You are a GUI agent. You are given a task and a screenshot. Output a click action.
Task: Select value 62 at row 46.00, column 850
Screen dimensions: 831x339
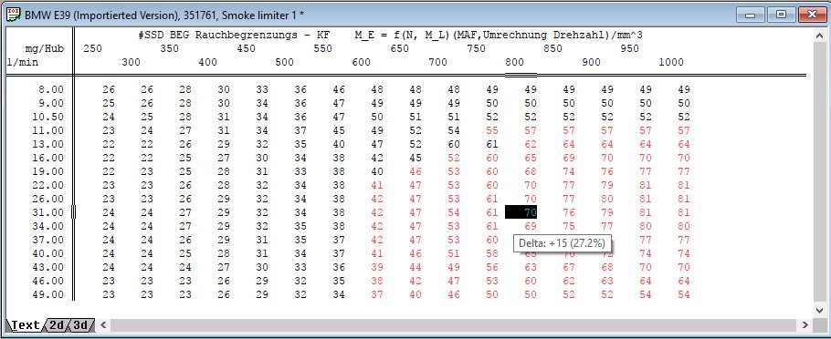(569, 281)
